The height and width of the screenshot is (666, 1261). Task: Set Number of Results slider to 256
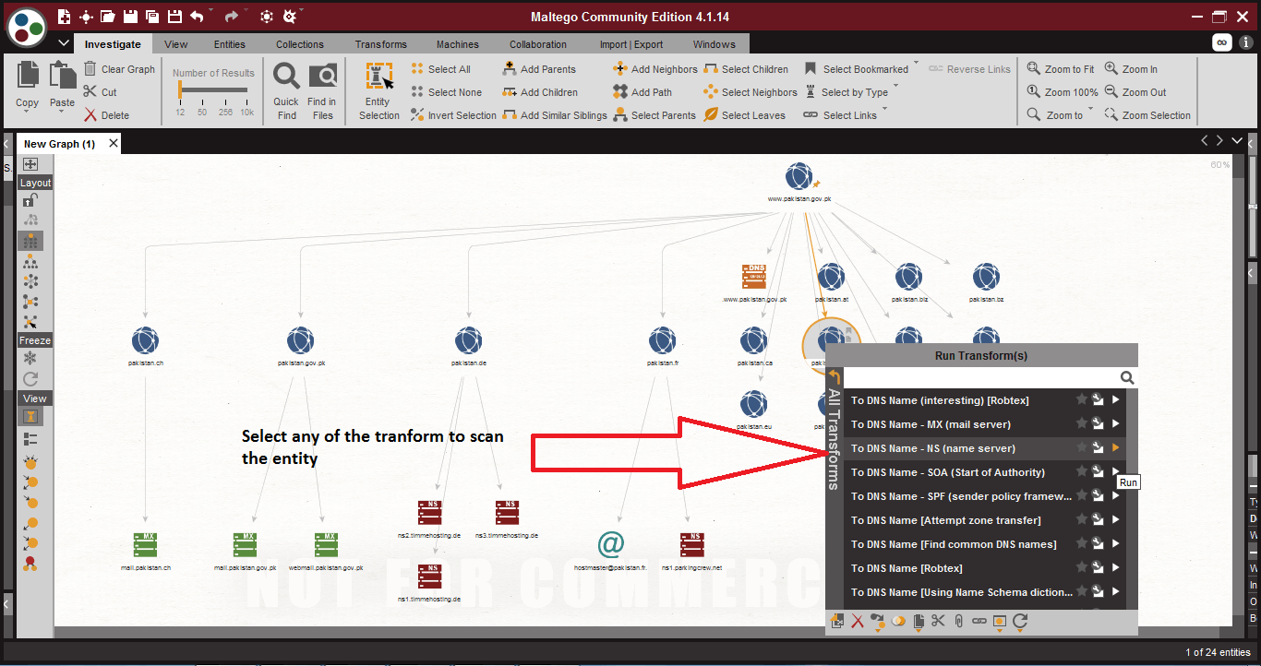(225, 91)
